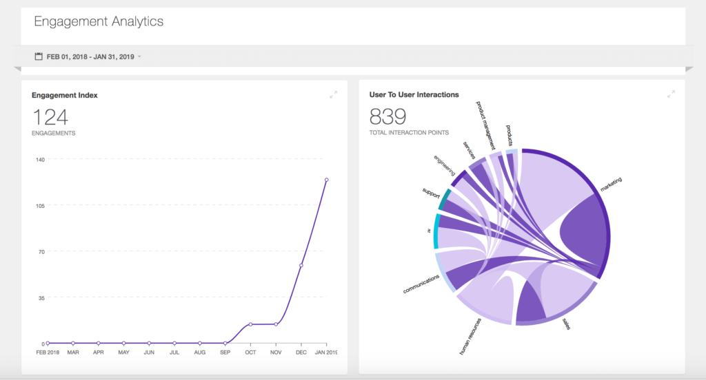Click the 'marketing' label on the chord diagram

[611, 186]
